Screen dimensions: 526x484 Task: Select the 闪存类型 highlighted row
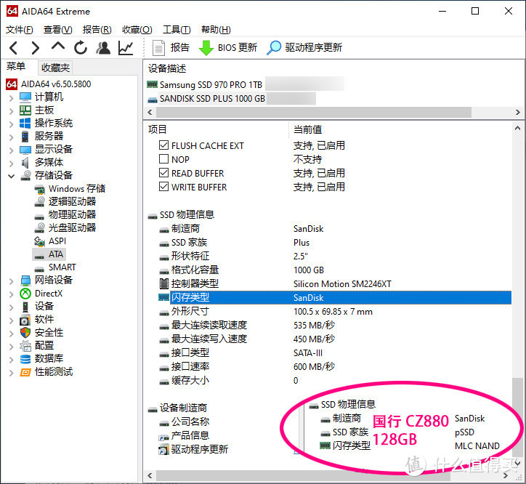(x=335, y=297)
